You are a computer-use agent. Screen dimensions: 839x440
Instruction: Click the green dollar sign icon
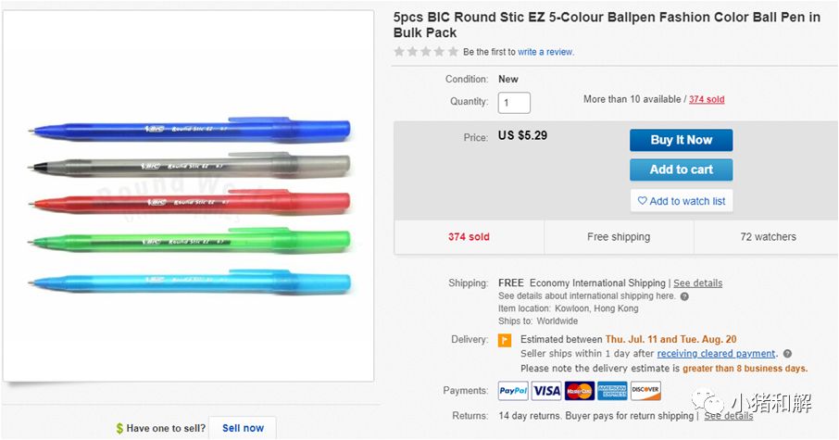tap(119, 429)
